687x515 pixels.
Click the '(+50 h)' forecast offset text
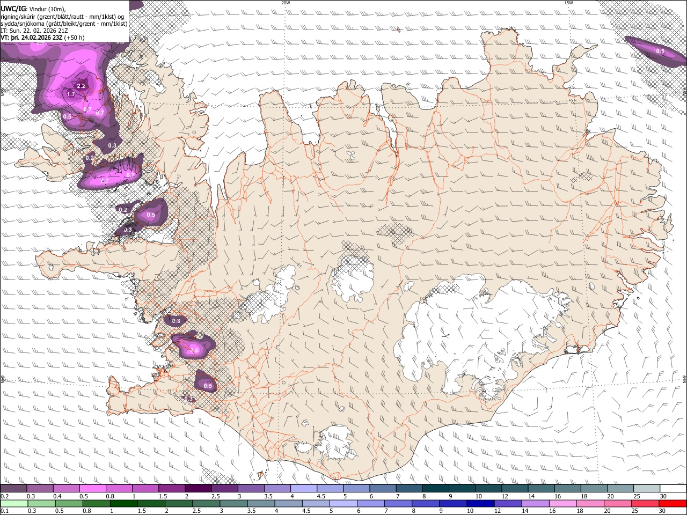pyautogui.click(x=75, y=38)
